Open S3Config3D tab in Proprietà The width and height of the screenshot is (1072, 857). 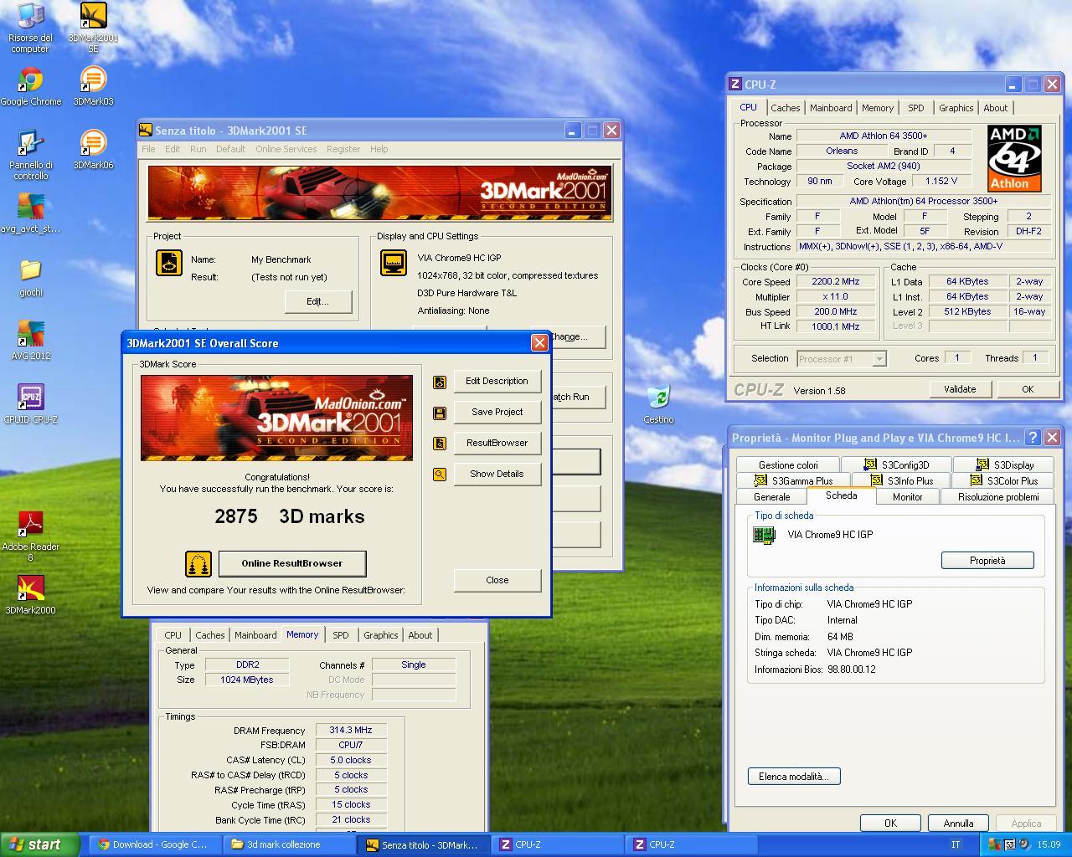pos(898,465)
